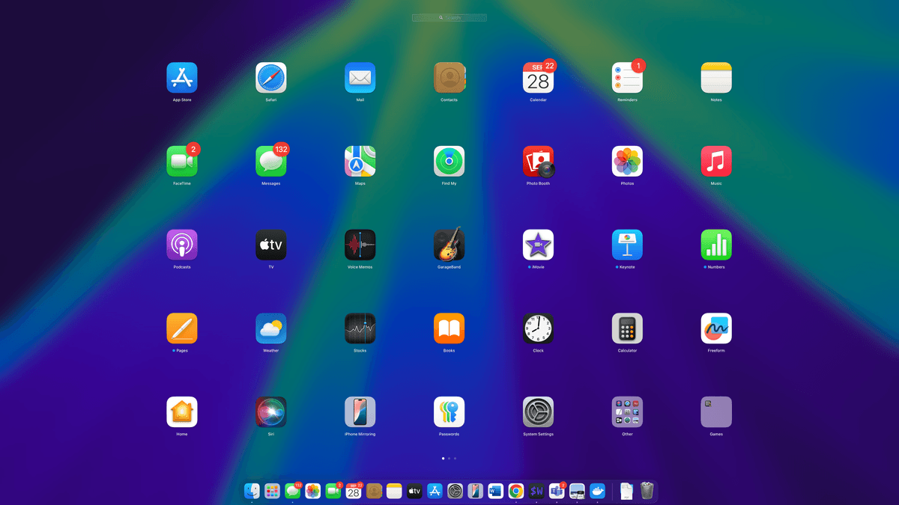Screen dimensions: 899x505
Task: Click the Finder icon in the Dock
Action: point(252,491)
